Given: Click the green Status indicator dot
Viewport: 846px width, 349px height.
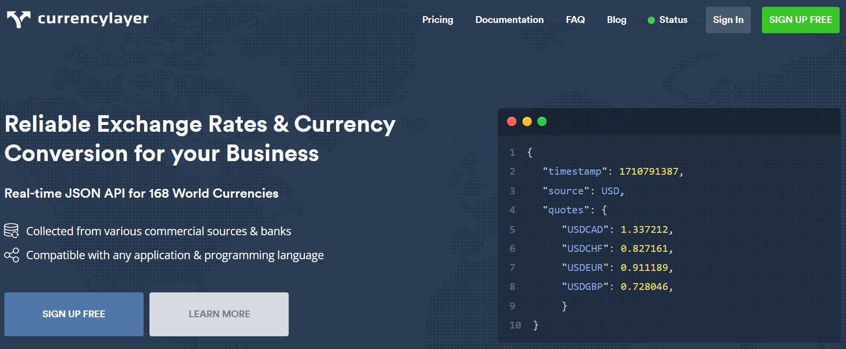Looking at the screenshot, I should click(x=651, y=20).
